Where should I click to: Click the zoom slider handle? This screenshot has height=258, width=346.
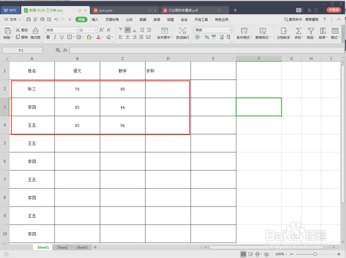[315, 254]
